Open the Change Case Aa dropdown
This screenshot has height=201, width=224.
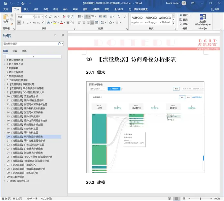point(57,17)
